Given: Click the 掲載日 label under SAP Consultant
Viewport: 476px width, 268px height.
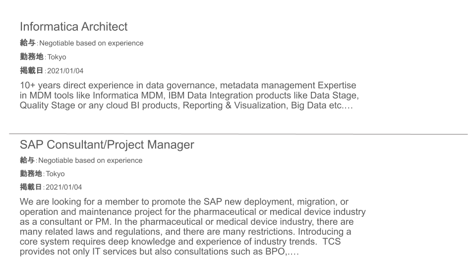Looking at the screenshot, I should (31, 187).
